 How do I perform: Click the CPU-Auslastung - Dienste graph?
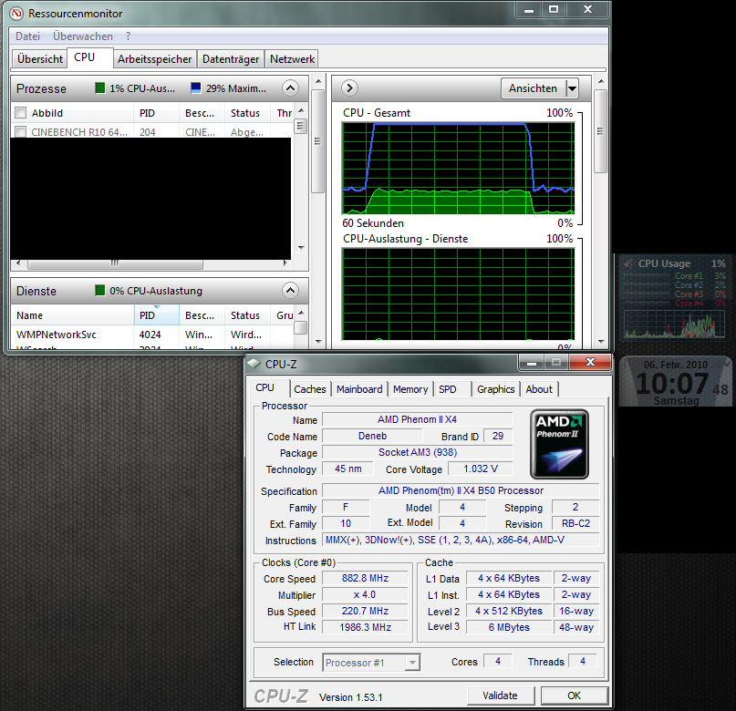coord(458,294)
